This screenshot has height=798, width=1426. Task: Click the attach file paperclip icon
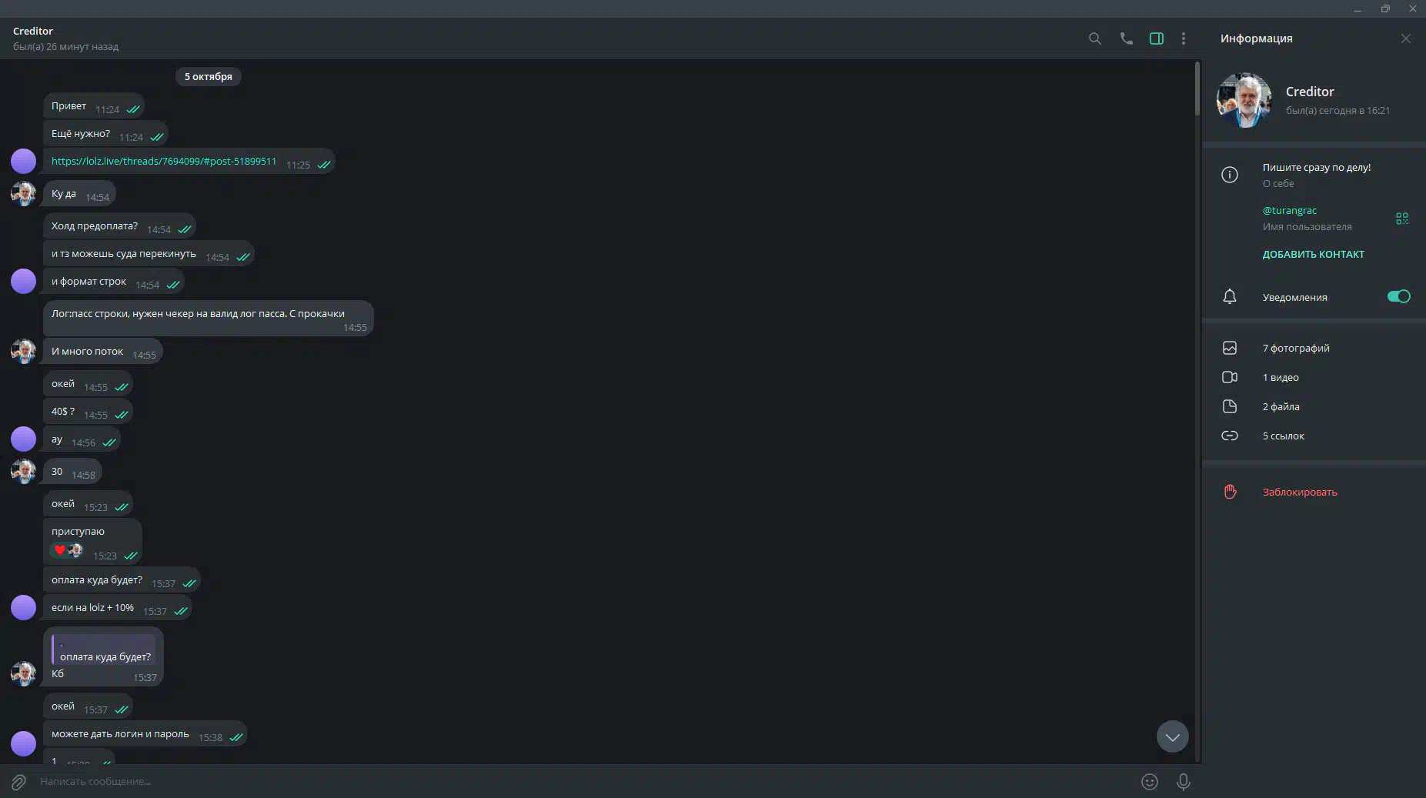click(x=18, y=782)
